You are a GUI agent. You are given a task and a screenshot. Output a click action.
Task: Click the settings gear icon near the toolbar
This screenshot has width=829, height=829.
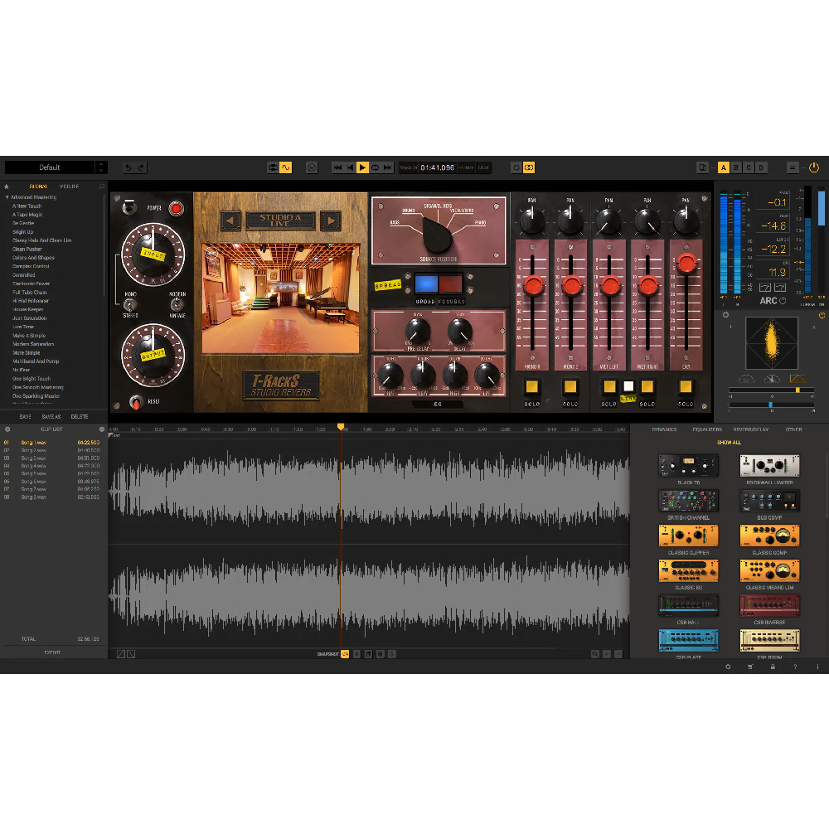(312, 167)
